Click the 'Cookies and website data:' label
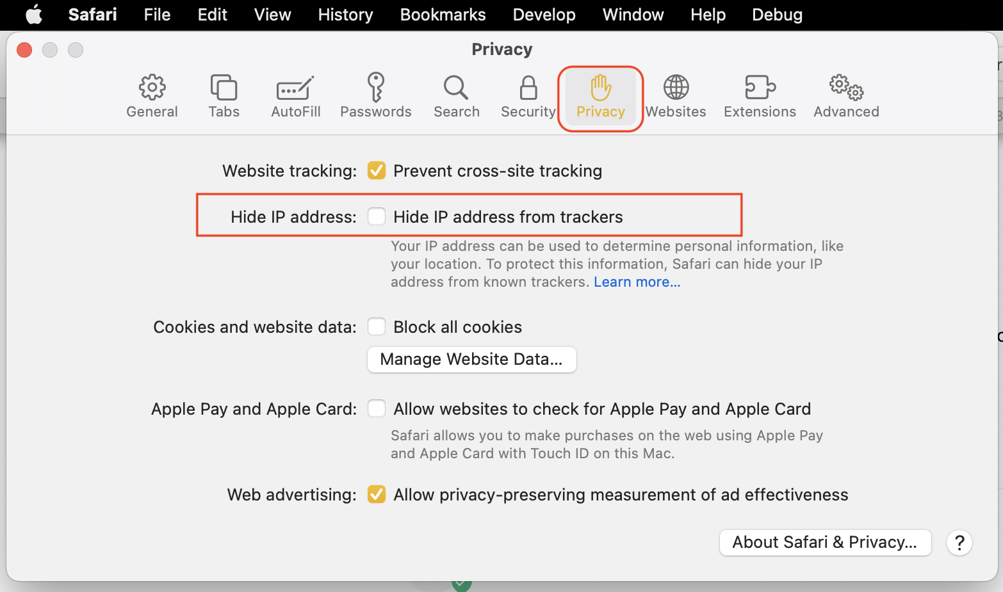Image resolution: width=1003 pixels, height=592 pixels. click(x=255, y=327)
